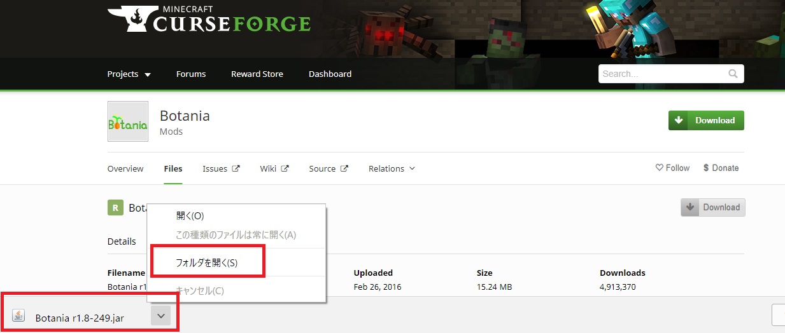Click the Botania project title
The image size is (785, 333).
[x=185, y=116]
